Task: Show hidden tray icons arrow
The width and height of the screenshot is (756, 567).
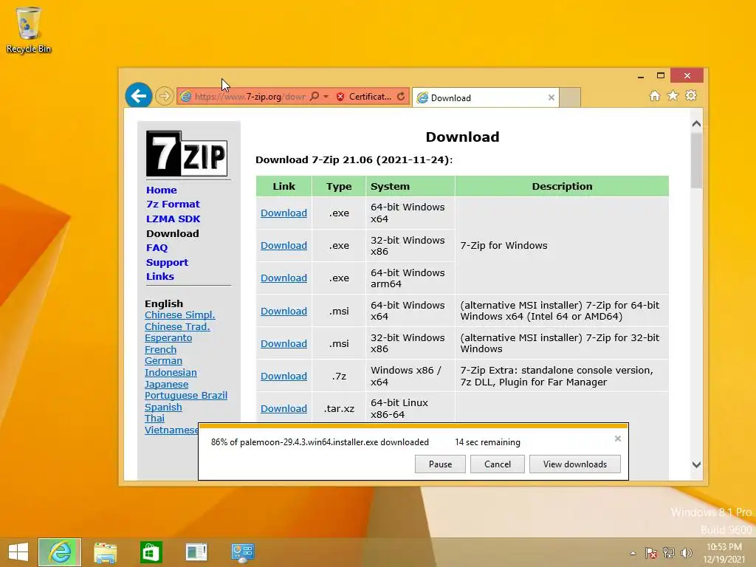Action: tap(633, 553)
